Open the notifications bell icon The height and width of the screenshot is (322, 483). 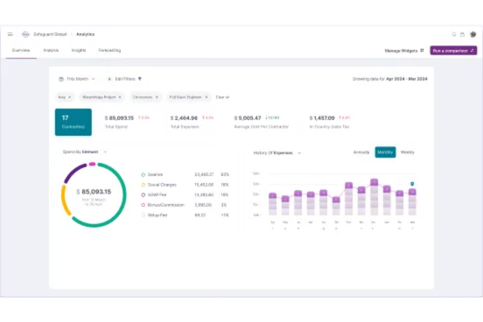pyautogui.click(x=454, y=34)
